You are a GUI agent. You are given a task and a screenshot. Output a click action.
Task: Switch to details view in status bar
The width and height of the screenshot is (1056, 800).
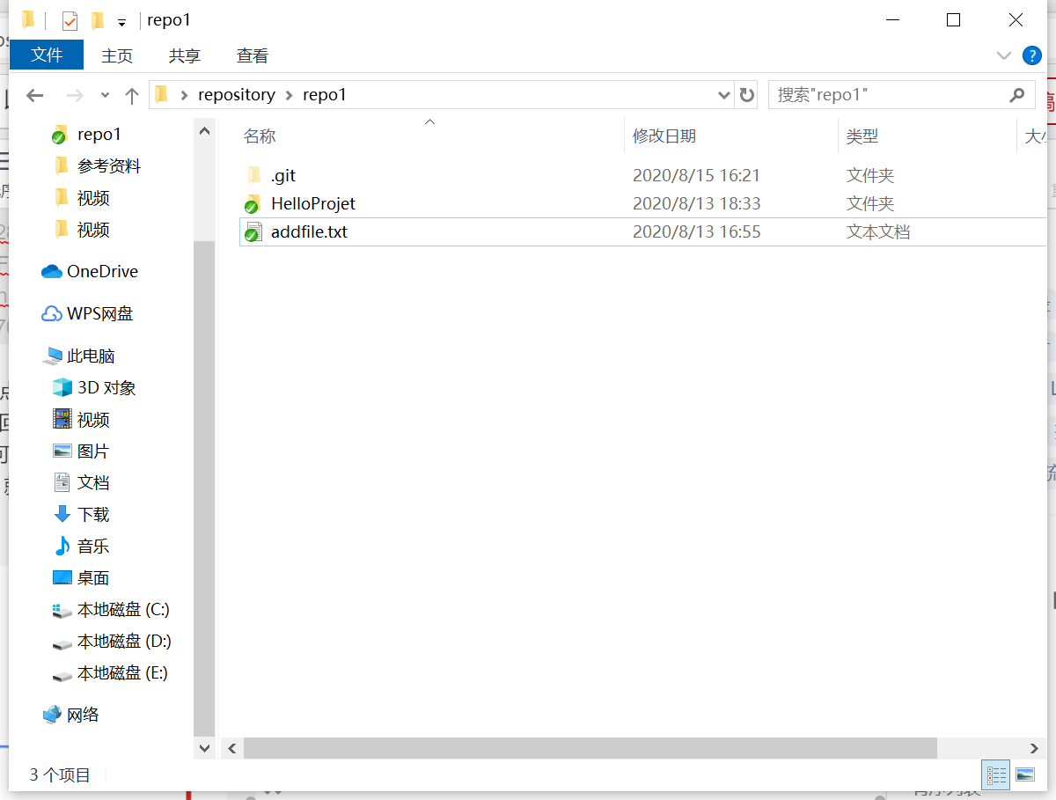[995, 774]
